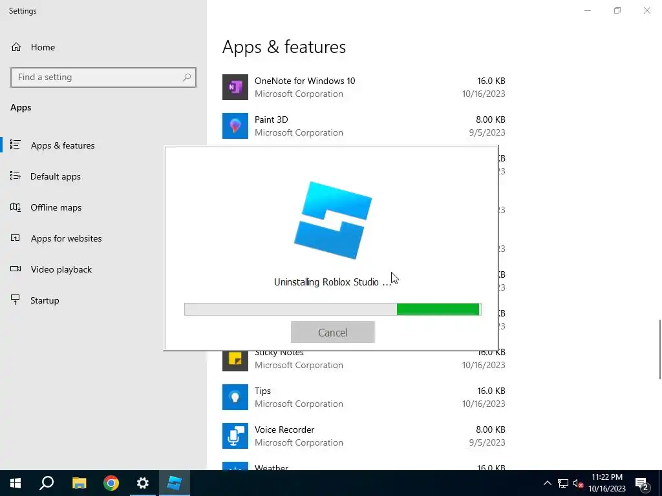This screenshot has height=496, width=662.
Task: Open Video playback settings
Action: (61, 269)
